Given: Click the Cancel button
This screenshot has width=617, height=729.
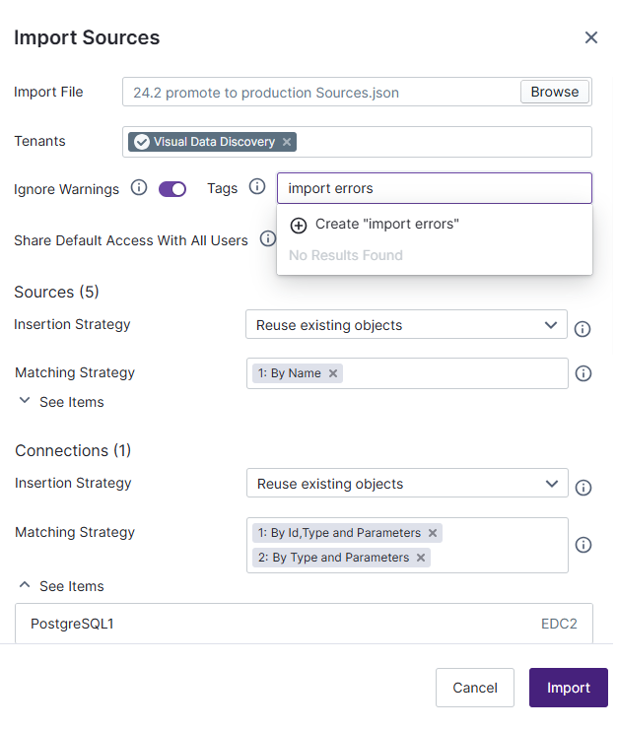Looking at the screenshot, I should point(475,688).
